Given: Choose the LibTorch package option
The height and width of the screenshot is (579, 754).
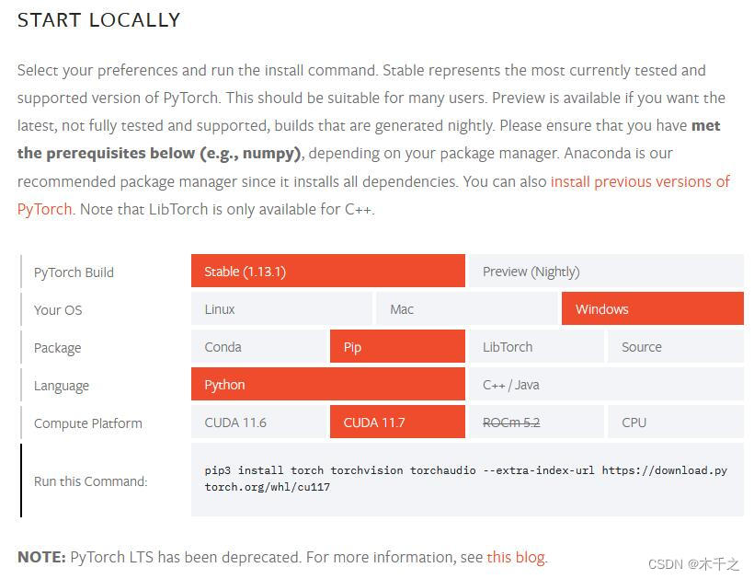Looking at the screenshot, I should 537,346.
